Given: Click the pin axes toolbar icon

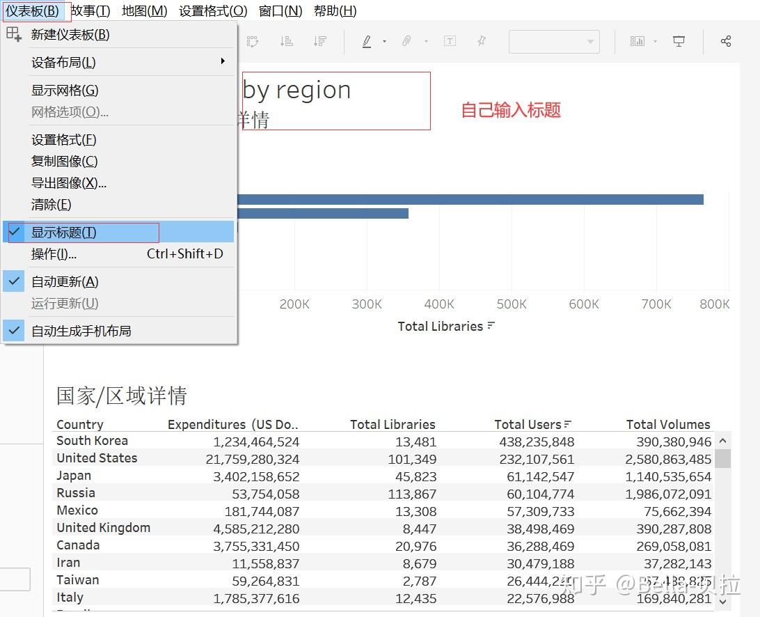Looking at the screenshot, I should click(482, 41).
